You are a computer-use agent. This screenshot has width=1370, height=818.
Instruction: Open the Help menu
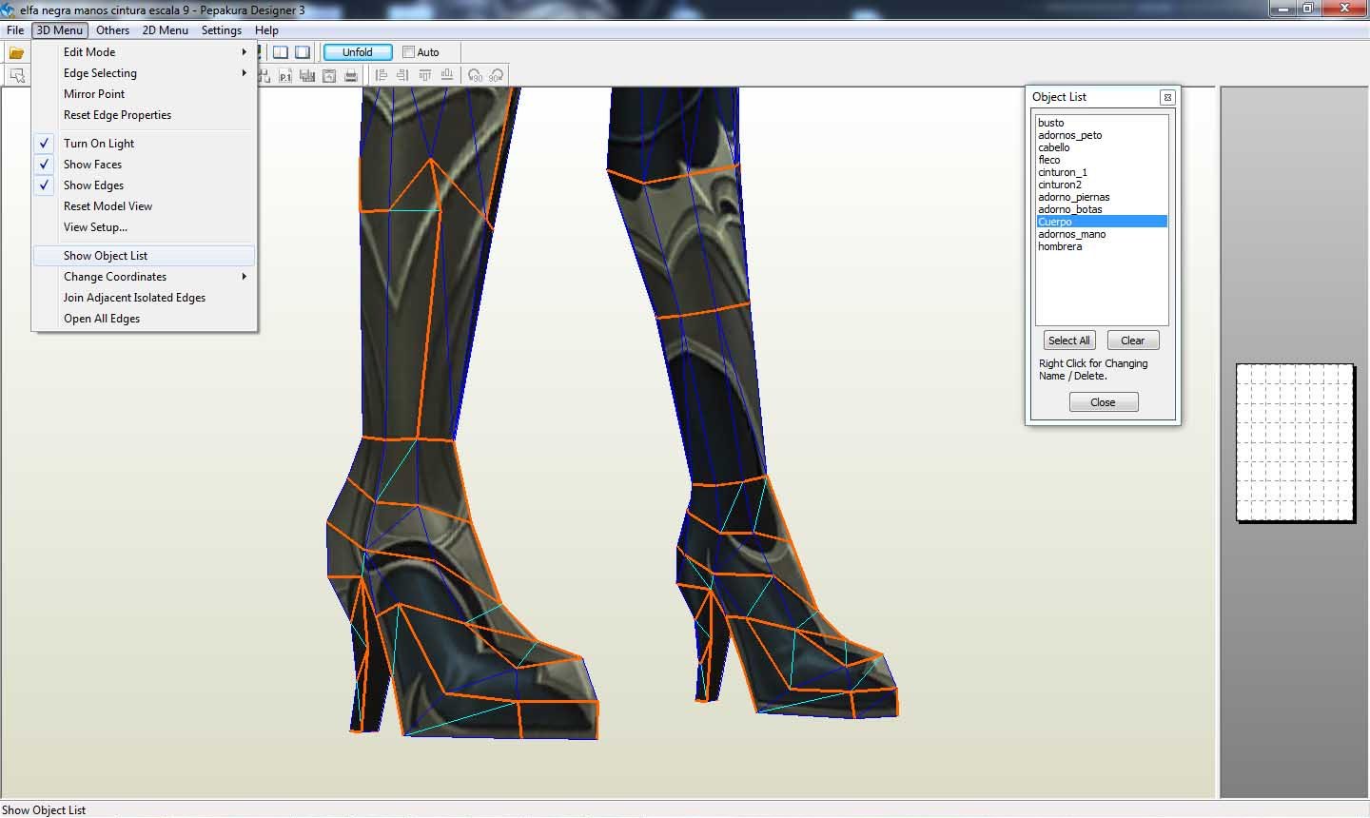[x=266, y=30]
